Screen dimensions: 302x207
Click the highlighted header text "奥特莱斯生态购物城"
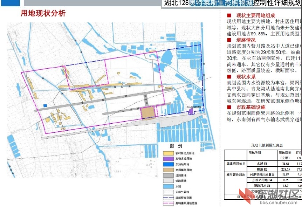point(221,3)
